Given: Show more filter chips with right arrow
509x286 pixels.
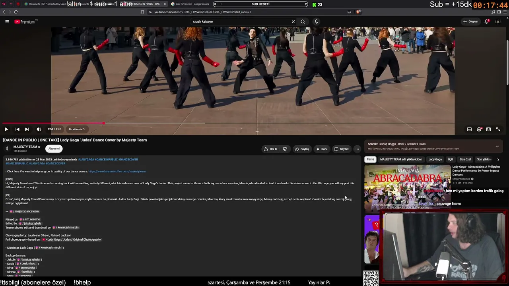Looking at the screenshot, I should (x=498, y=160).
